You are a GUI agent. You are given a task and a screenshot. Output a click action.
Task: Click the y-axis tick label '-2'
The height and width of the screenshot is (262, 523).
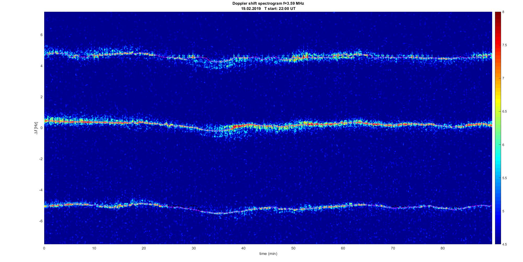(41, 159)
